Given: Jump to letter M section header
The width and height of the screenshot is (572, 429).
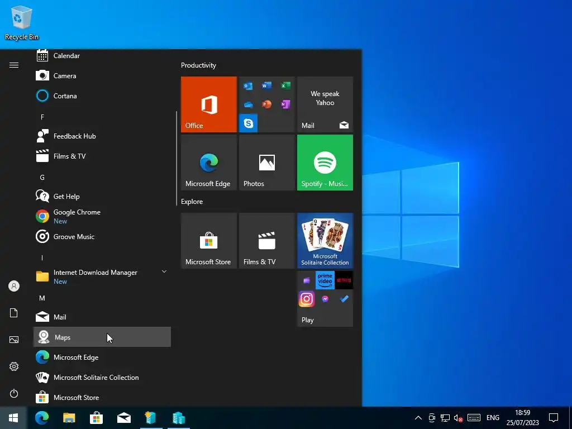Looking at the screenshot, I should (x=42, y=298).
